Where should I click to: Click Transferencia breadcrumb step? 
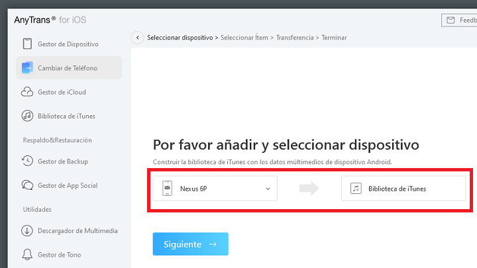click(x=295, y=38)
